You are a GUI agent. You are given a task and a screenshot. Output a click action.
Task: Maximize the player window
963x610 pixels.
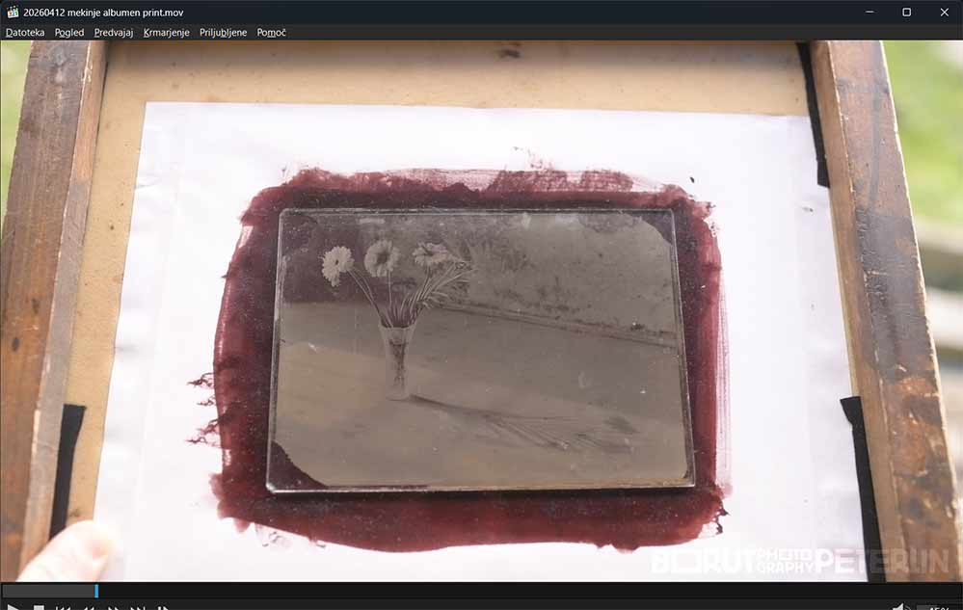[x=906, y=13]
